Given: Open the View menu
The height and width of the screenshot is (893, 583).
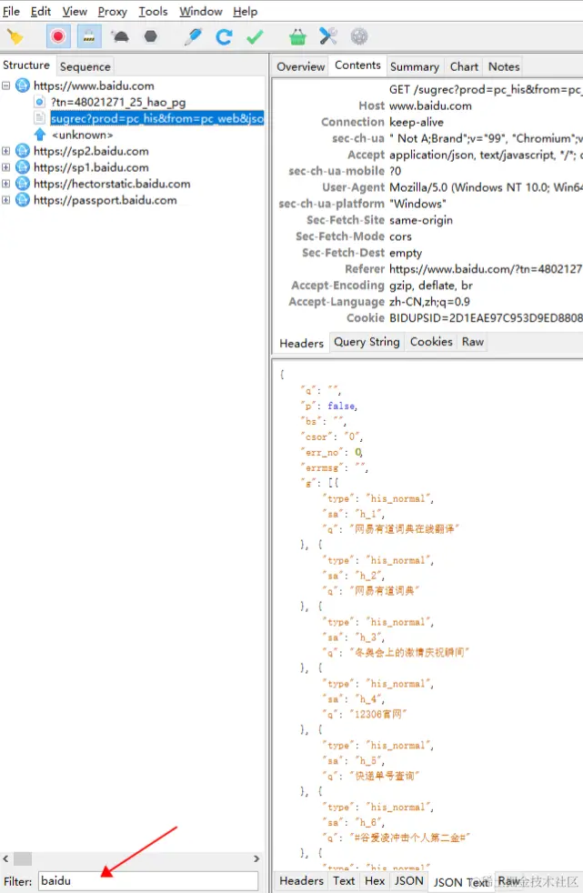Looking at the screenshot, I should 75,12.
